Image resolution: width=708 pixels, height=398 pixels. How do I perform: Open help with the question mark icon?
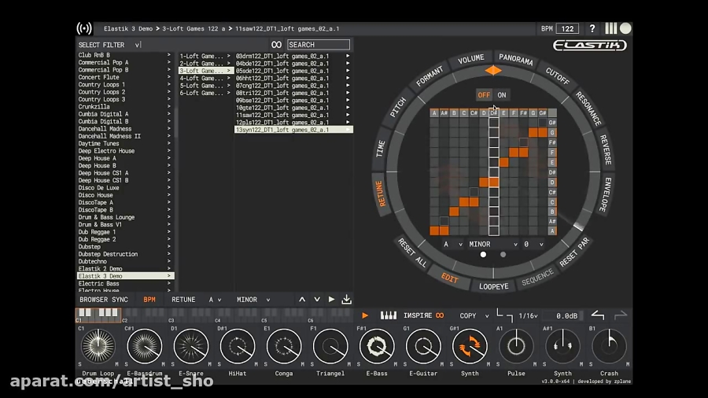pyautogui.click(x=592, y=29)
